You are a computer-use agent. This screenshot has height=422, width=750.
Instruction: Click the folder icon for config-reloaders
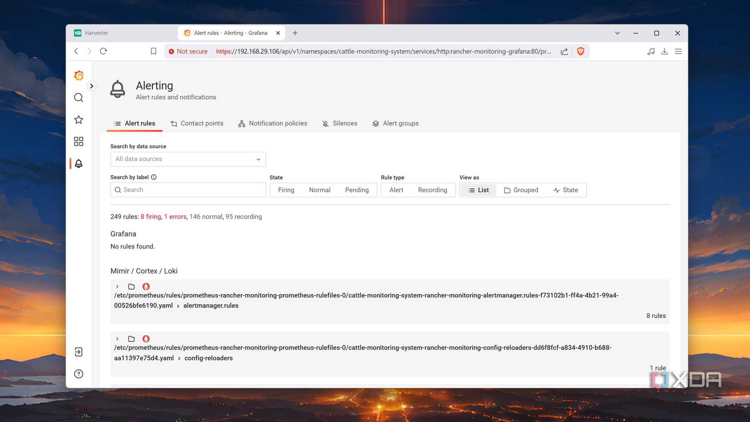tap(131, 339)
